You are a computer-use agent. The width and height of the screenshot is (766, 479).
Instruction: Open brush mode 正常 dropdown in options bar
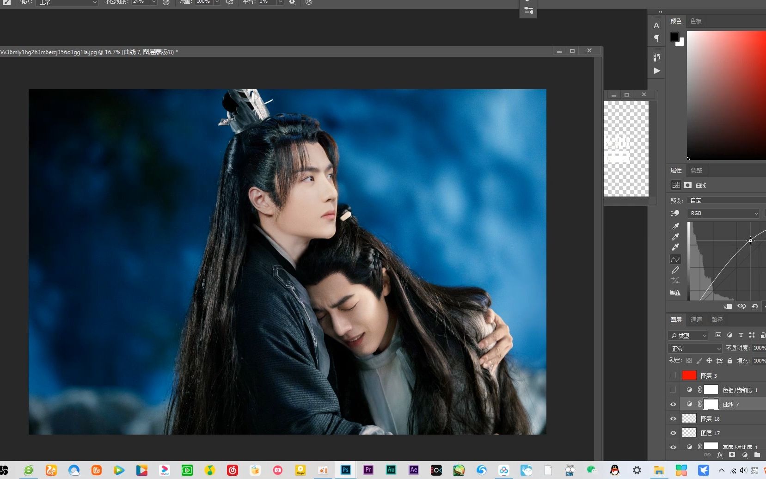click(67, 2)
